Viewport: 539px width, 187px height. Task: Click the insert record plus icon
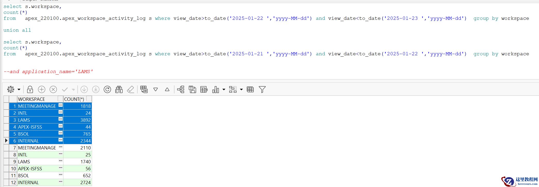tap(42, 90)
